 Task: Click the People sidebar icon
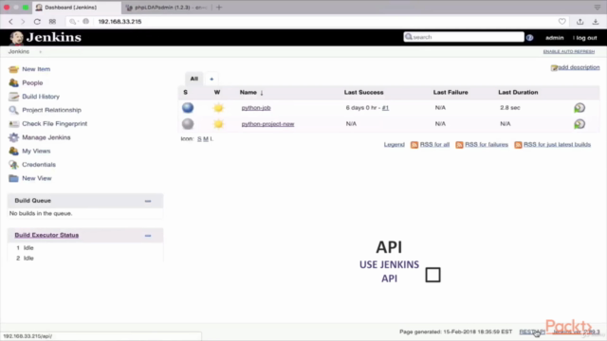click(x=13, y=82)
